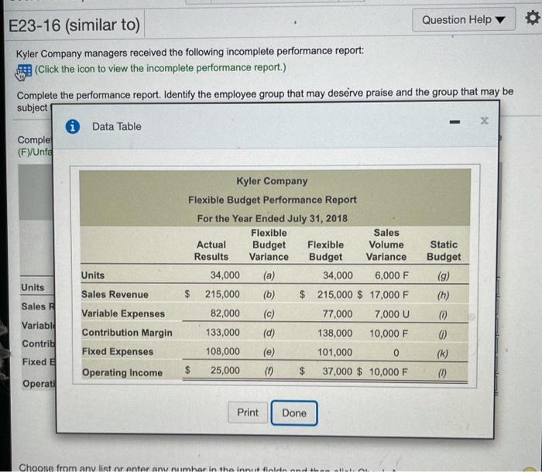Click the Flexible Budget fixed expenses 101,000

click(x=335, y=352)
